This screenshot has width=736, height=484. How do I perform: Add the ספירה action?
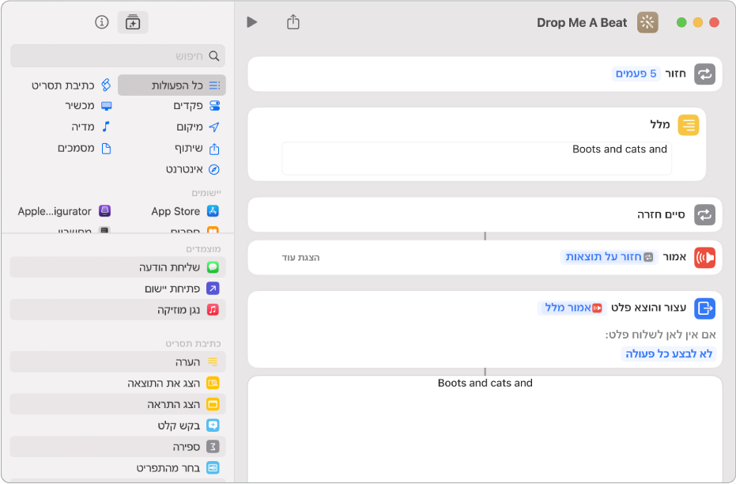[118, 447]
